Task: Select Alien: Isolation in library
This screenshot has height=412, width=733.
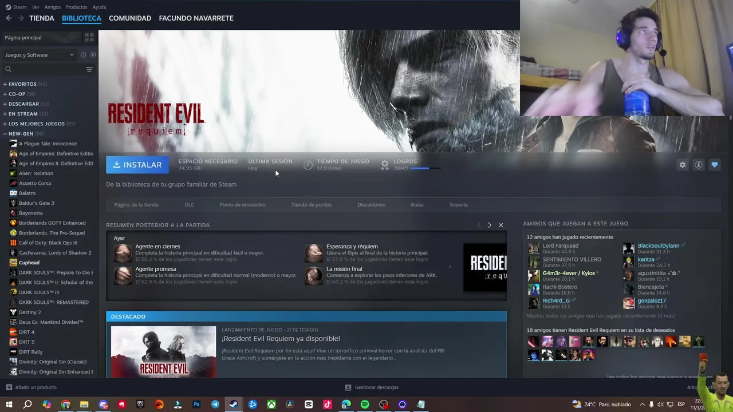Action: coord(36,173)
